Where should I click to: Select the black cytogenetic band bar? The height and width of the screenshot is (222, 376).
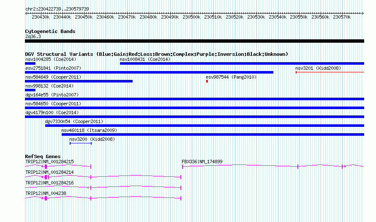click(x=194, y=41)
